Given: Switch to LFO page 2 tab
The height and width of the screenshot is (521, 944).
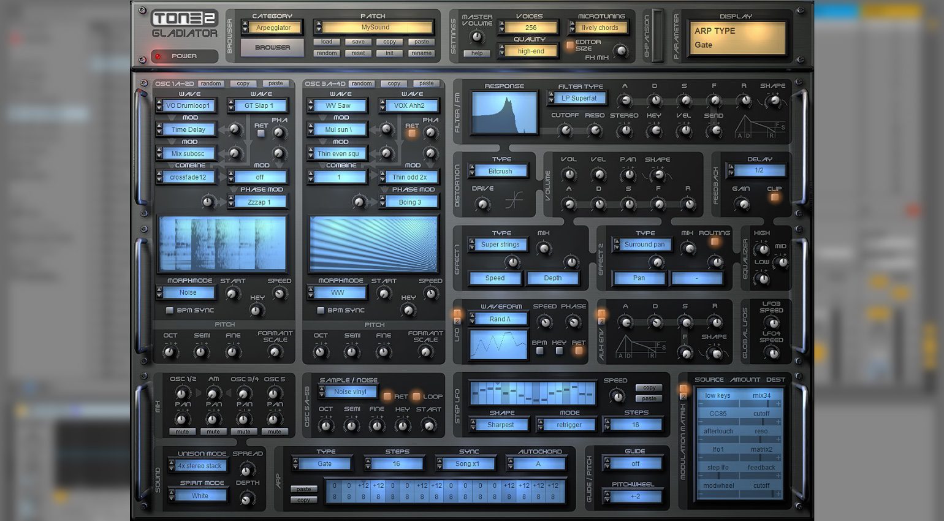Looking at the screenshot, I should pyautogui.click(x=457, y=321).
